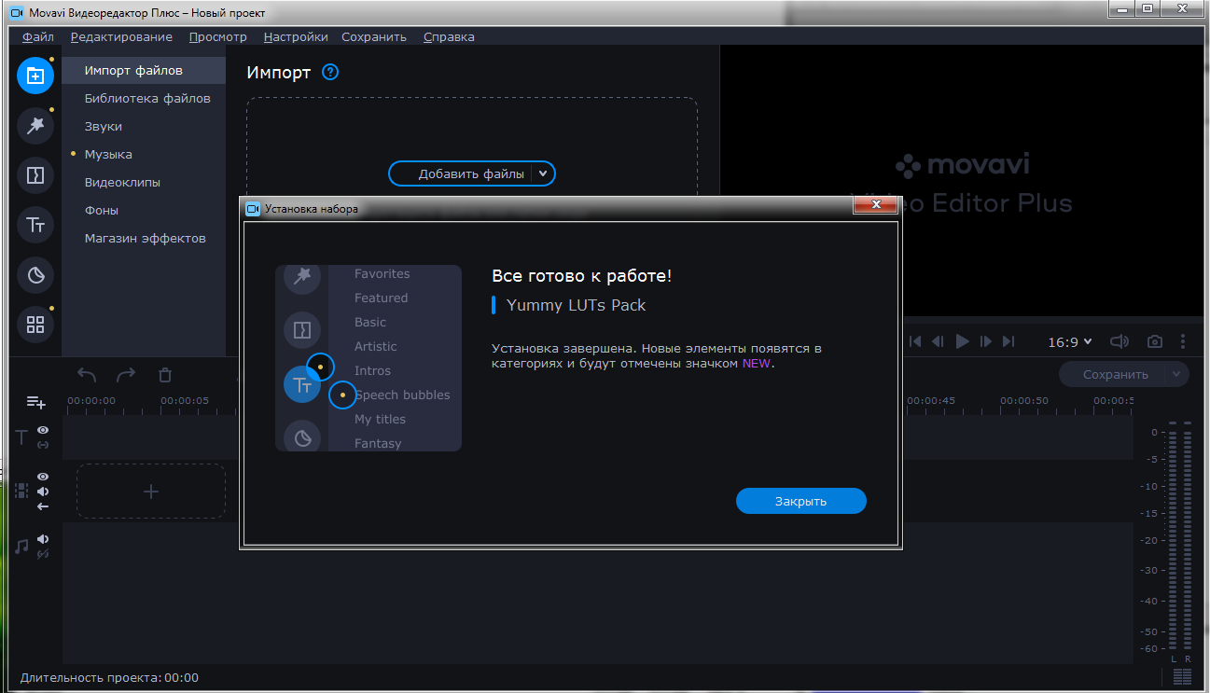Screen dimensions: 1210x693
Task: Click the audio track music note icon
Action: [x=22, y=547]
